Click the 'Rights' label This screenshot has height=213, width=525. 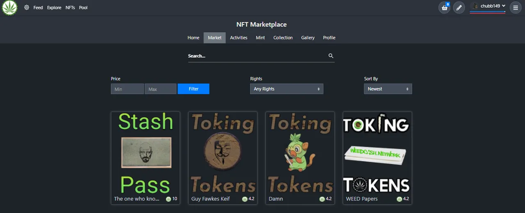click(x=256, y=79)
